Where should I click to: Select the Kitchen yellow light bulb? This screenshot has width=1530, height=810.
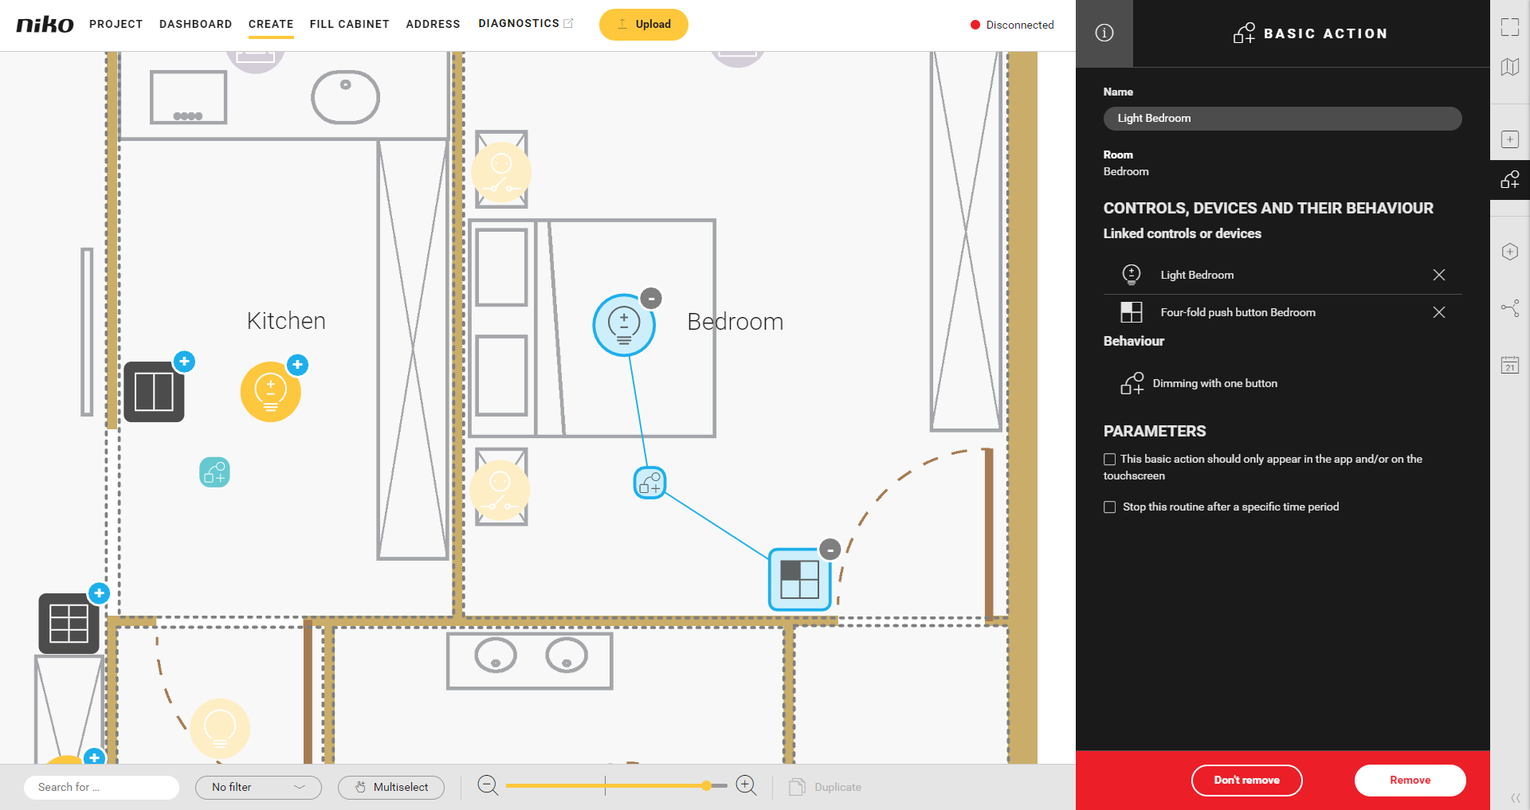(270, 392)
